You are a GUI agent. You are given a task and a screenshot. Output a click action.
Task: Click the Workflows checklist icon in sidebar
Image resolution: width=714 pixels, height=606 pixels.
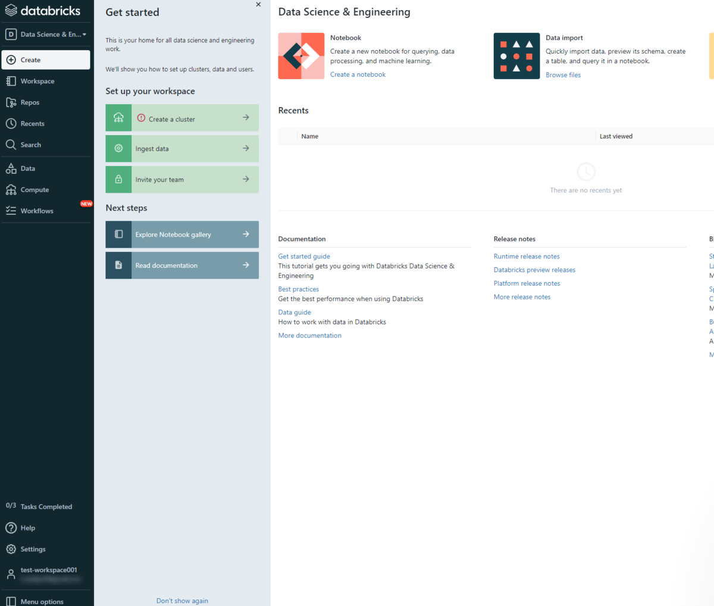pos(11,211)
